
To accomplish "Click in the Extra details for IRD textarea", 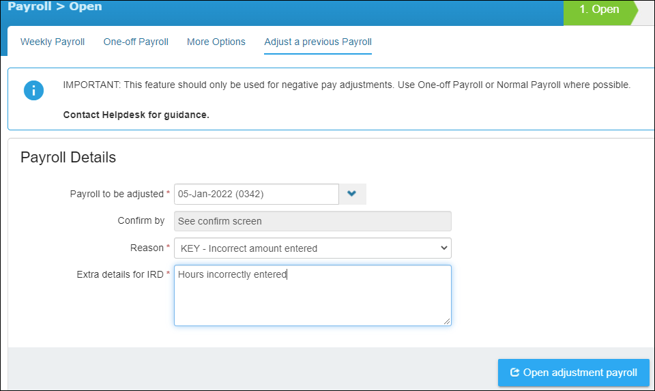I will click(x=312, y=295).
